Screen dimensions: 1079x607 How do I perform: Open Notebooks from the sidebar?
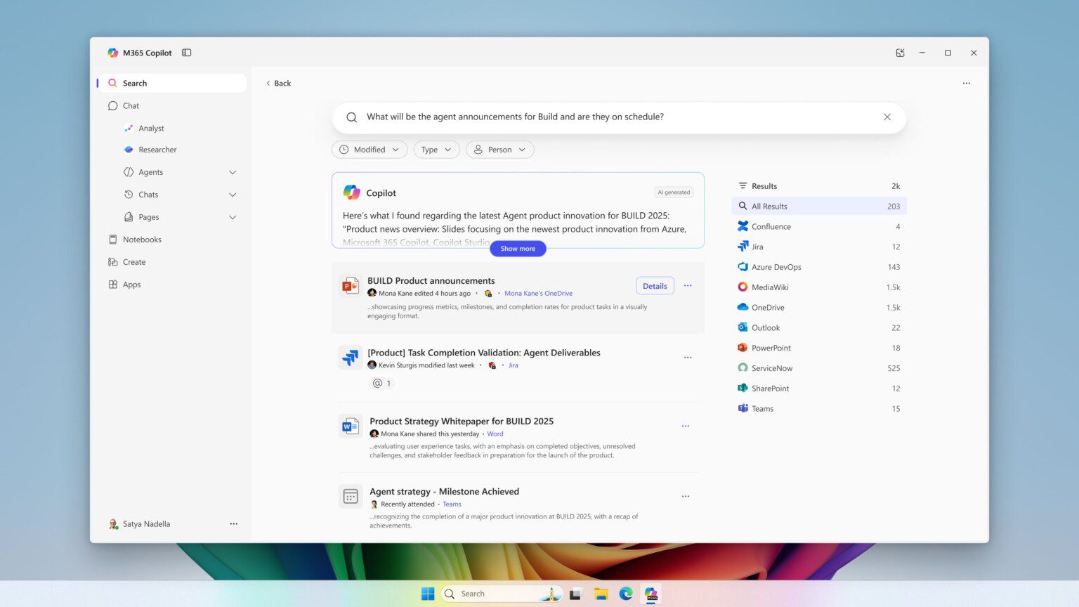tap(142, 240)
